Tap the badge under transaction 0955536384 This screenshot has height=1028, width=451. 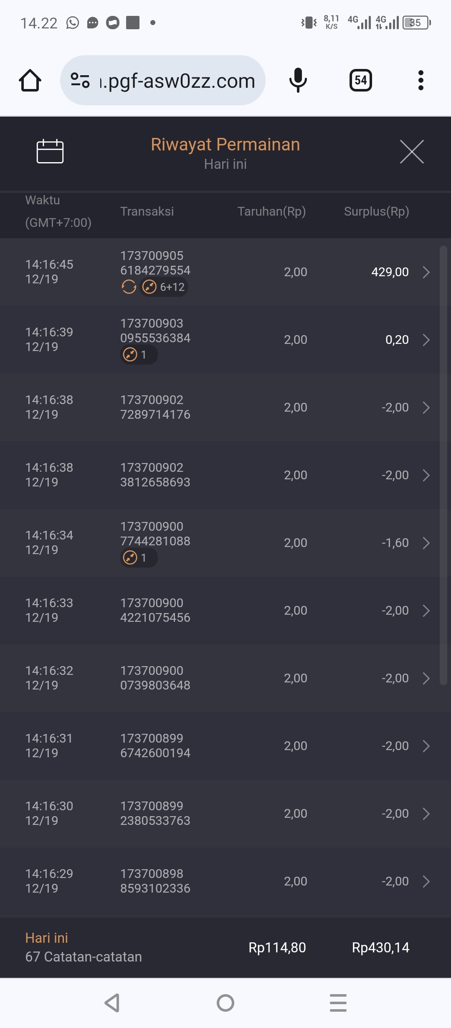pos(139,355)
